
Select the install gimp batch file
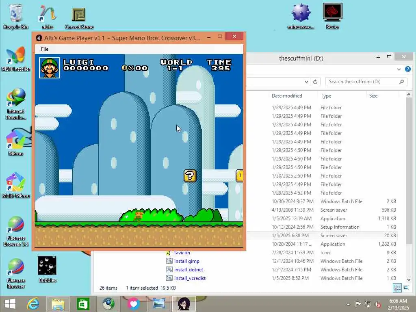point(187,261)
